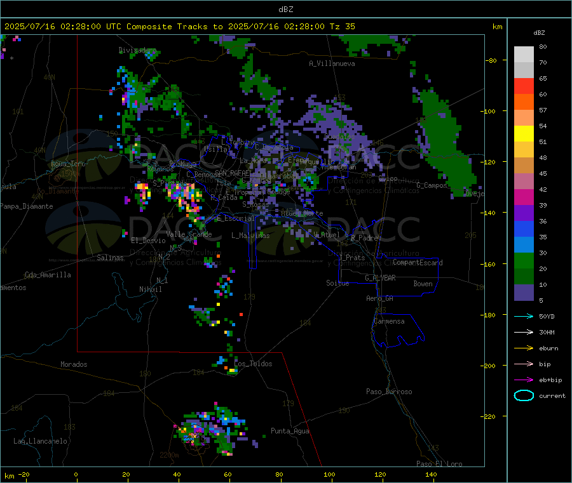Screen dimensions: 572x483
Task: Click the Lag.Llancanelo map label
Action: click(x=40, y=441)
